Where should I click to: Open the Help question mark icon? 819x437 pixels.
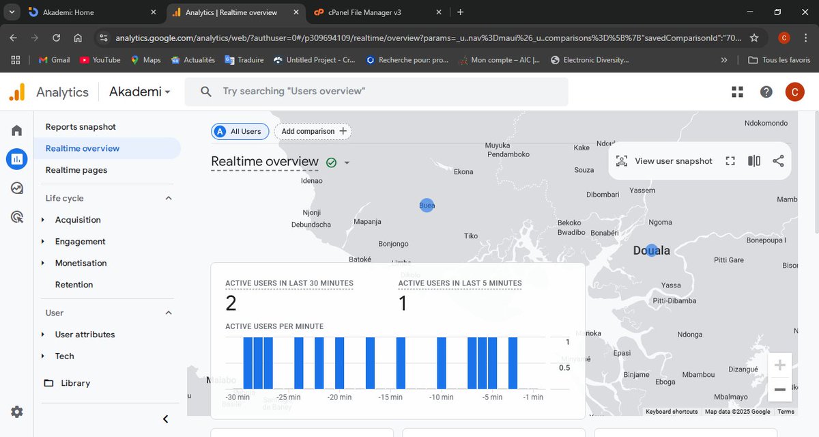pyautogui.click(x=766, y=91)
